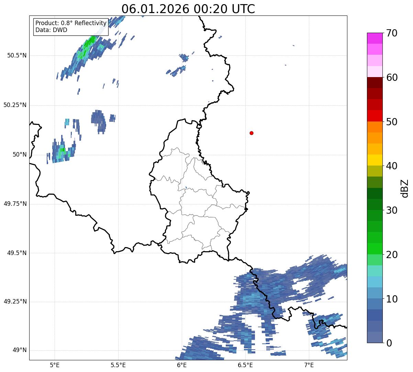The height and width of the screenshot is (372, 413).
Task: Click the 49.5°N latitude label
Action: click(17, 253)
